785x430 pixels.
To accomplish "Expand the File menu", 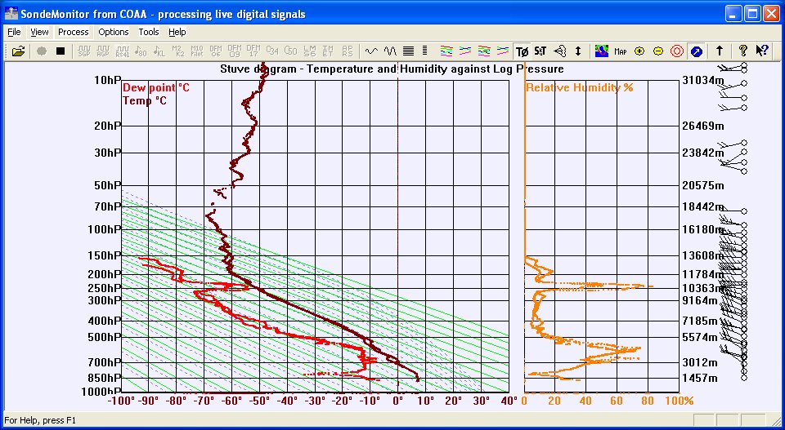I will [14, 32].
